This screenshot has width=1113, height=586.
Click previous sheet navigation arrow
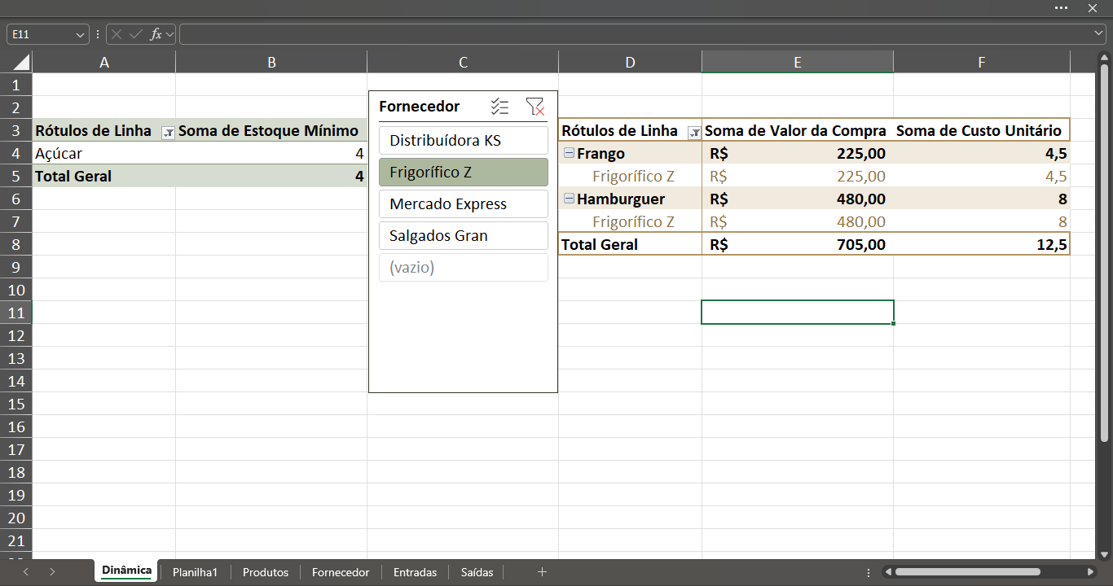pyautogui.click(x=26, y=572)
